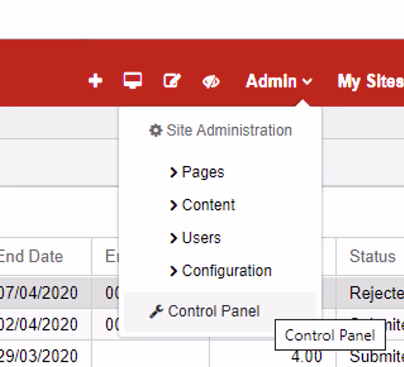This screenshot has height=367, width=404.
Task: Sort by the Status column header
Action: coord(372,256)
